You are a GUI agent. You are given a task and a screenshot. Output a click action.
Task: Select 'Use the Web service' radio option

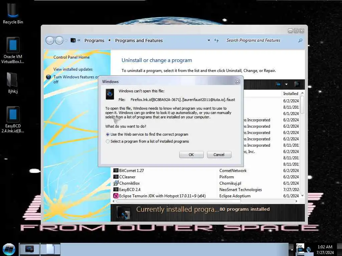(108, 135)
